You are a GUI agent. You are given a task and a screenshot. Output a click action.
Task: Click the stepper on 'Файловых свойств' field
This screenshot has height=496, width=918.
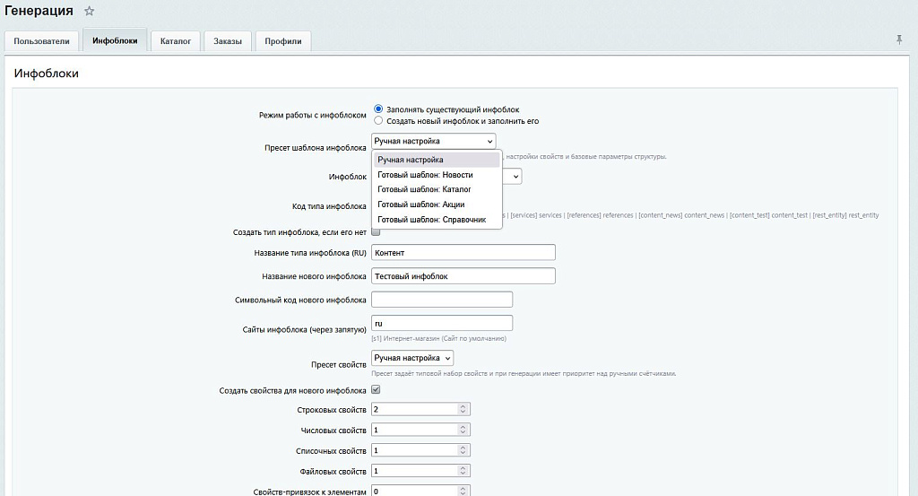click(x=463, y=471)
